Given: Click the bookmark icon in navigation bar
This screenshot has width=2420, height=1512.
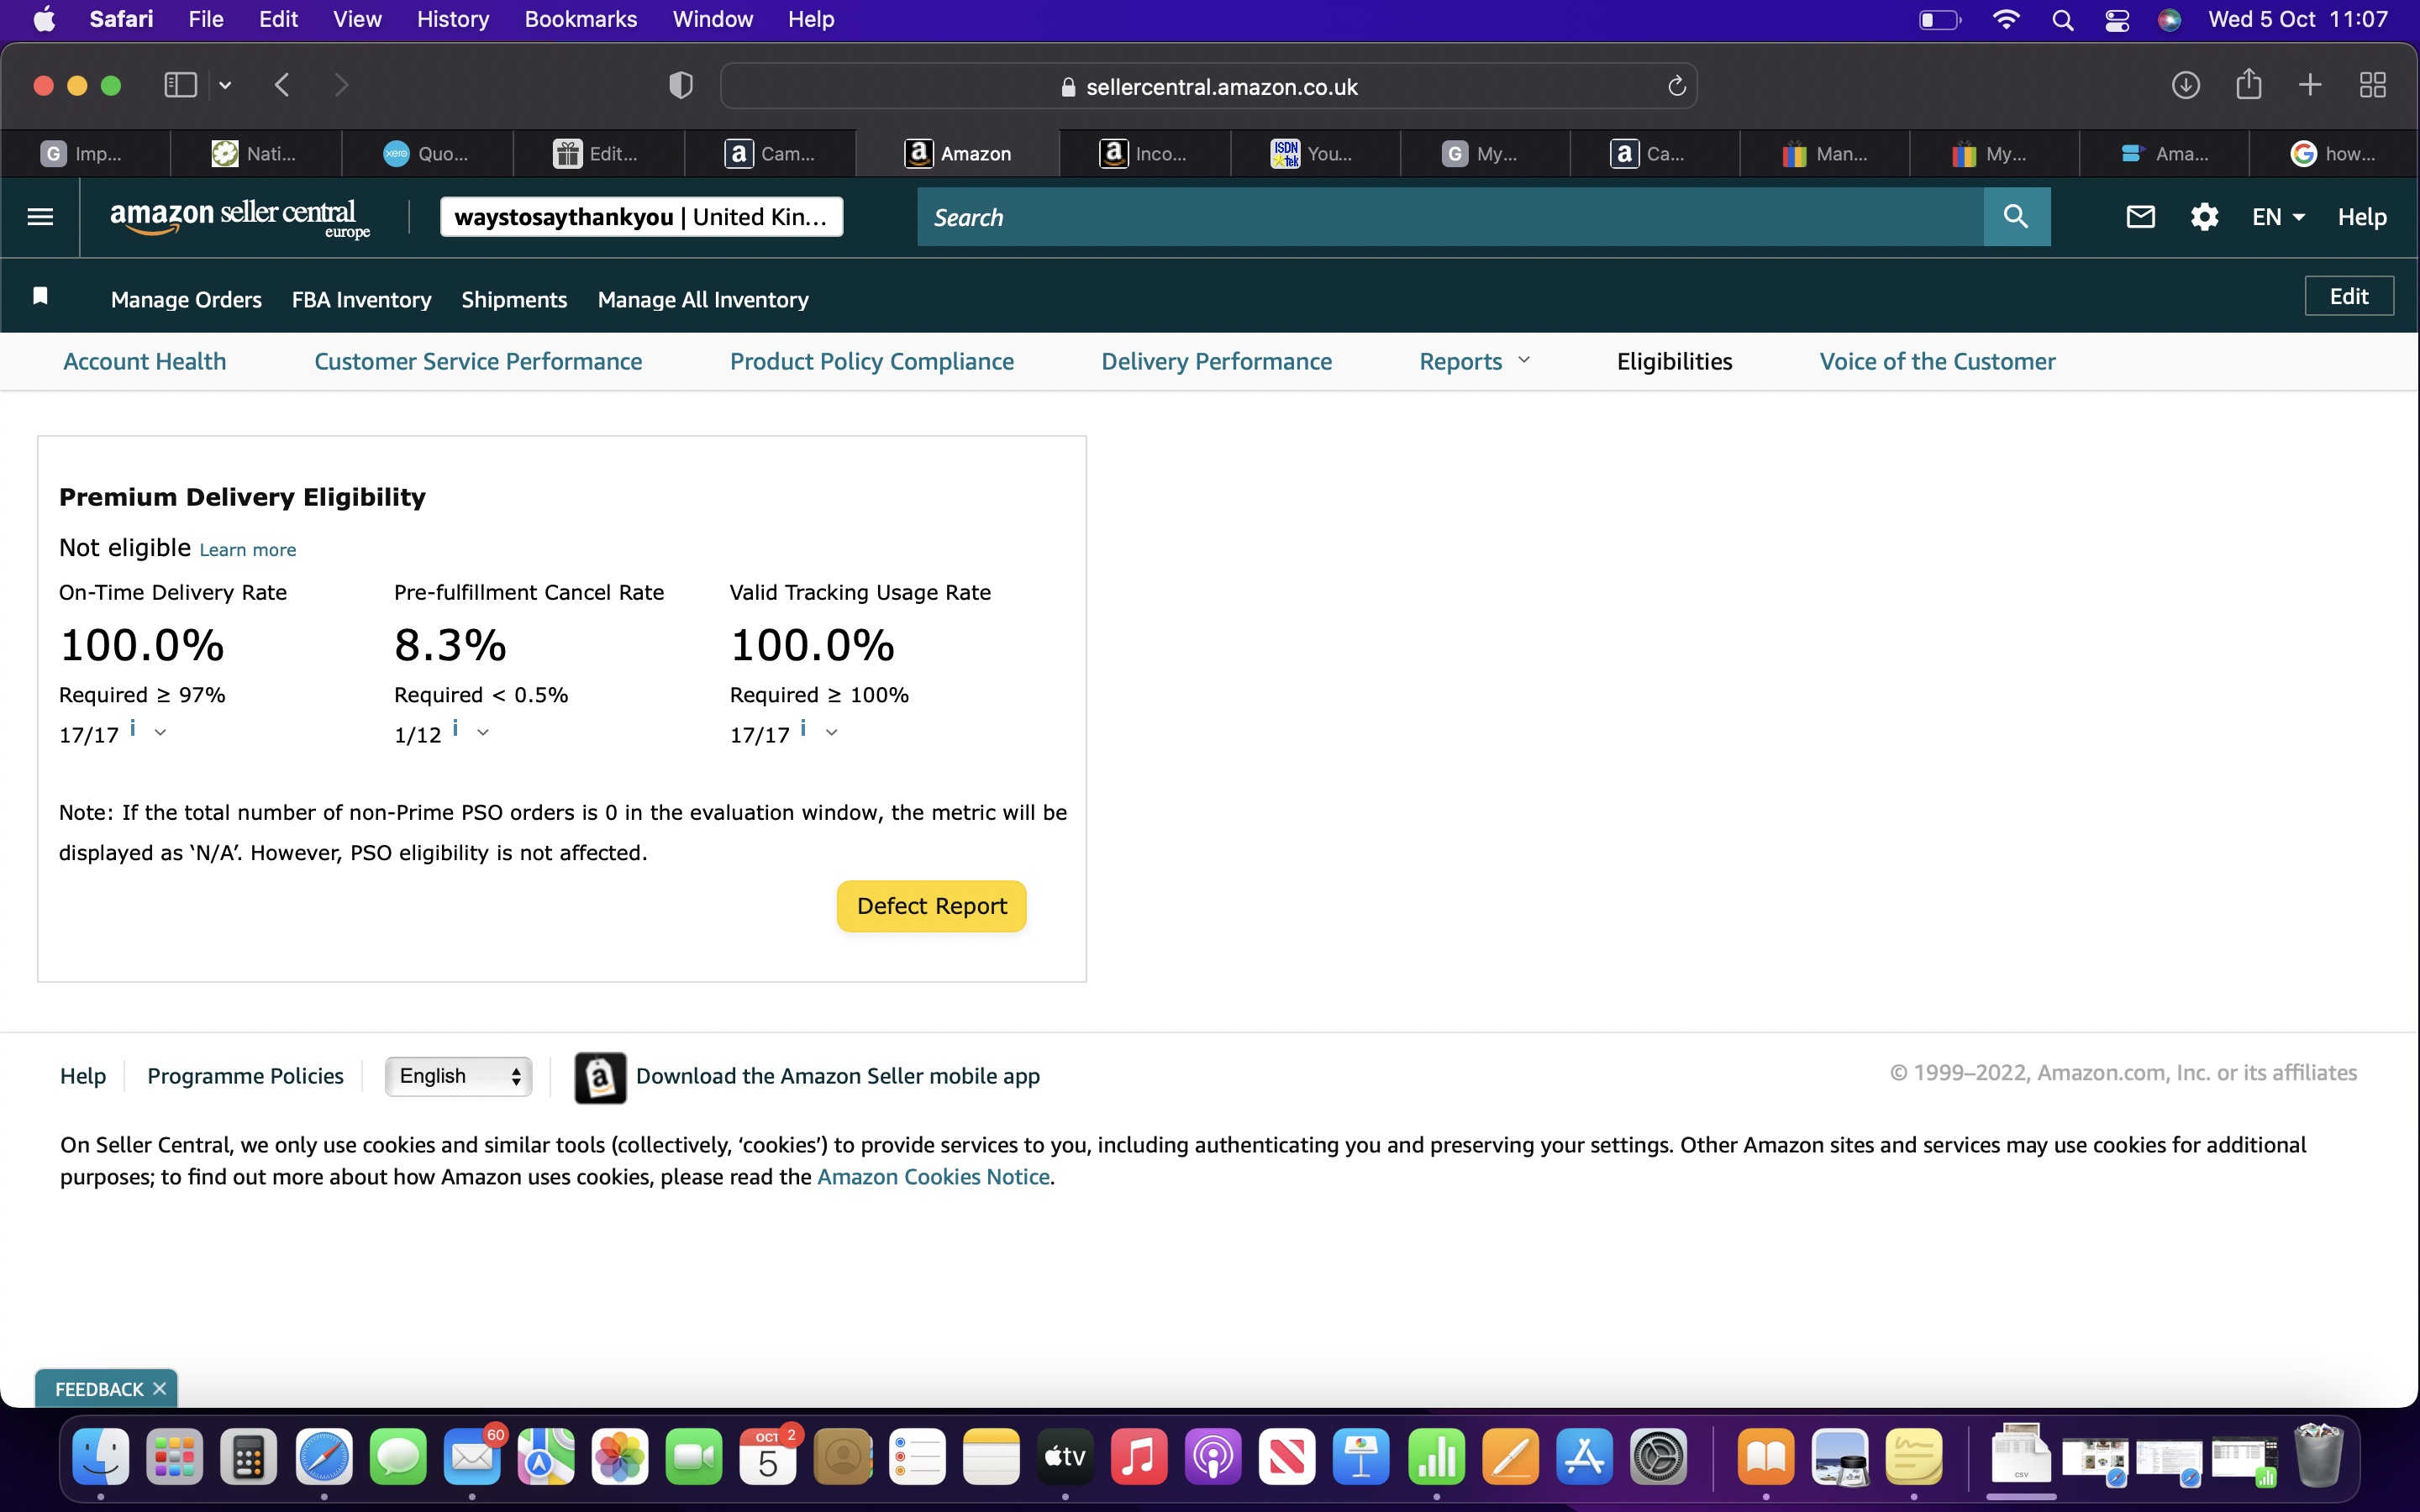Looking at the screenshot, I should pyautogui.click(x=40, y=296).
